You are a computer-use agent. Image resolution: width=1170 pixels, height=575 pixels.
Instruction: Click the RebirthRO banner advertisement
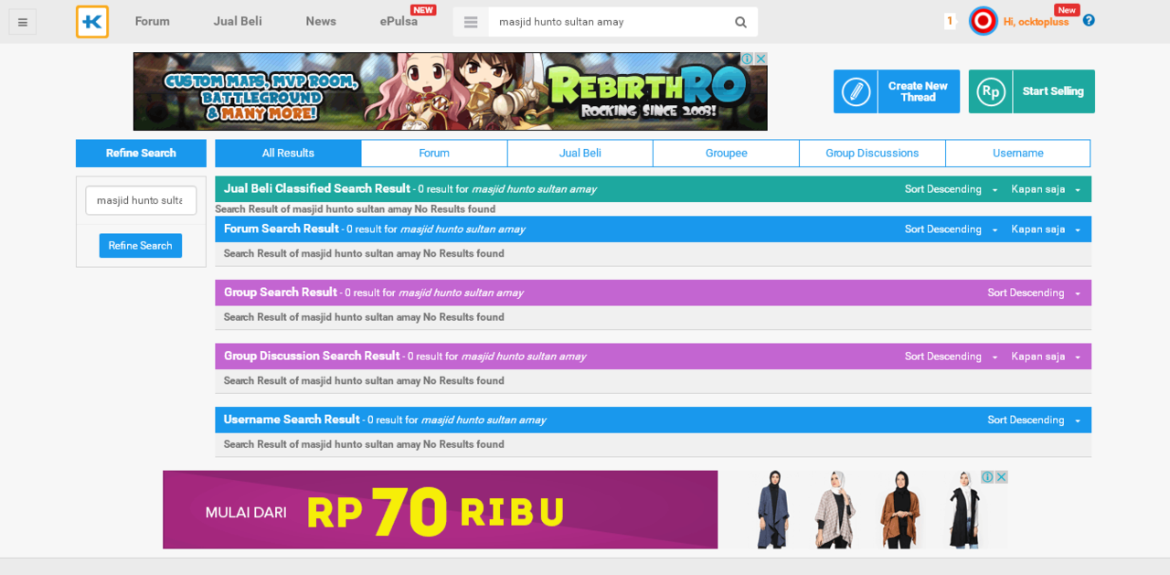pyautogui.click(x=450, y=91)
